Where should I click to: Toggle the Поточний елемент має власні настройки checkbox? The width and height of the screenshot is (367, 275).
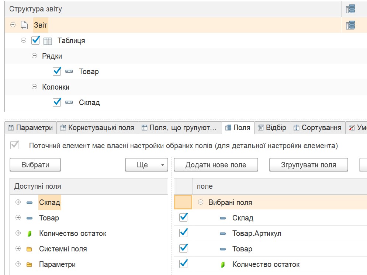[x=14, y=145]
